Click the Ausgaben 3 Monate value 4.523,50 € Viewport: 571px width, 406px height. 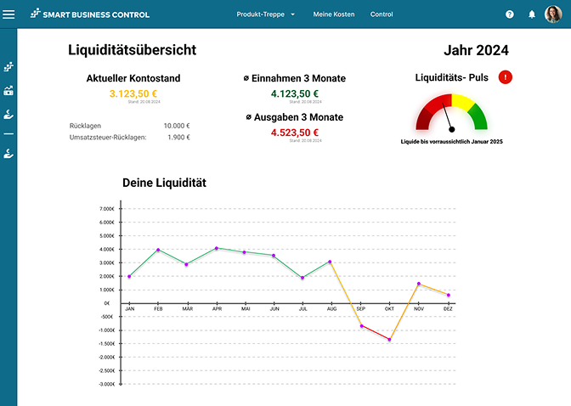[295, 133]
